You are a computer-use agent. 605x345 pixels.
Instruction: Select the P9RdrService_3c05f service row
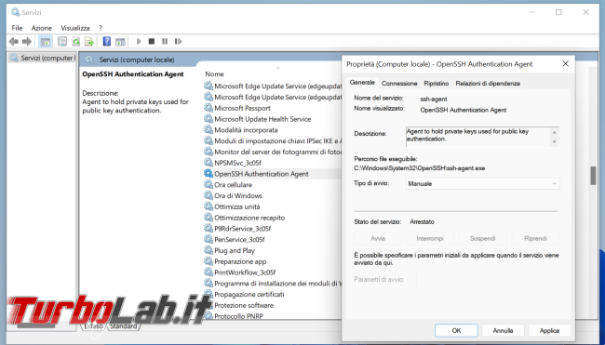coord(272,229)
